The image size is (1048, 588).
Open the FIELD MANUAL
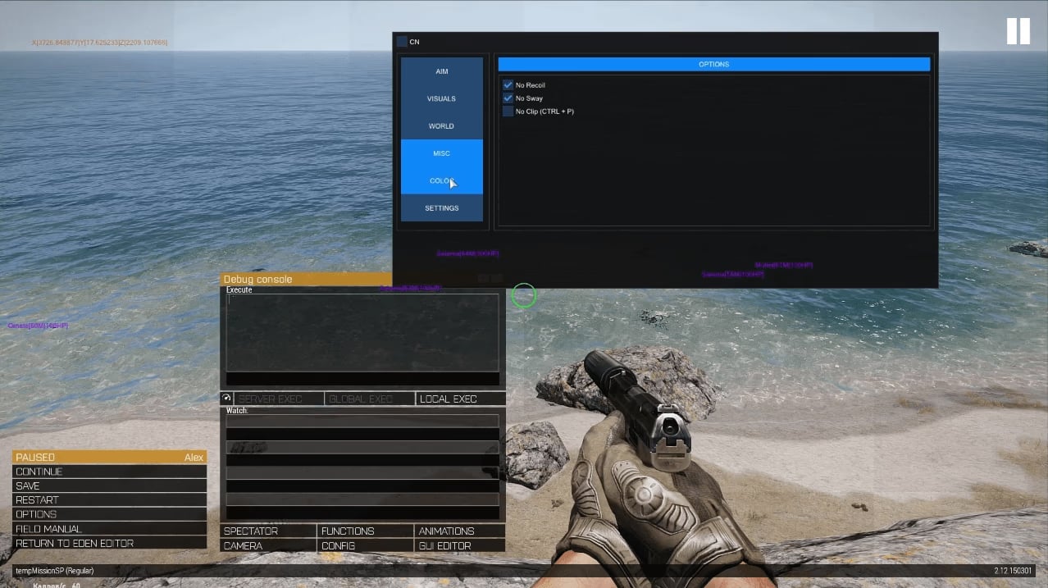click(x=109, y=529)
